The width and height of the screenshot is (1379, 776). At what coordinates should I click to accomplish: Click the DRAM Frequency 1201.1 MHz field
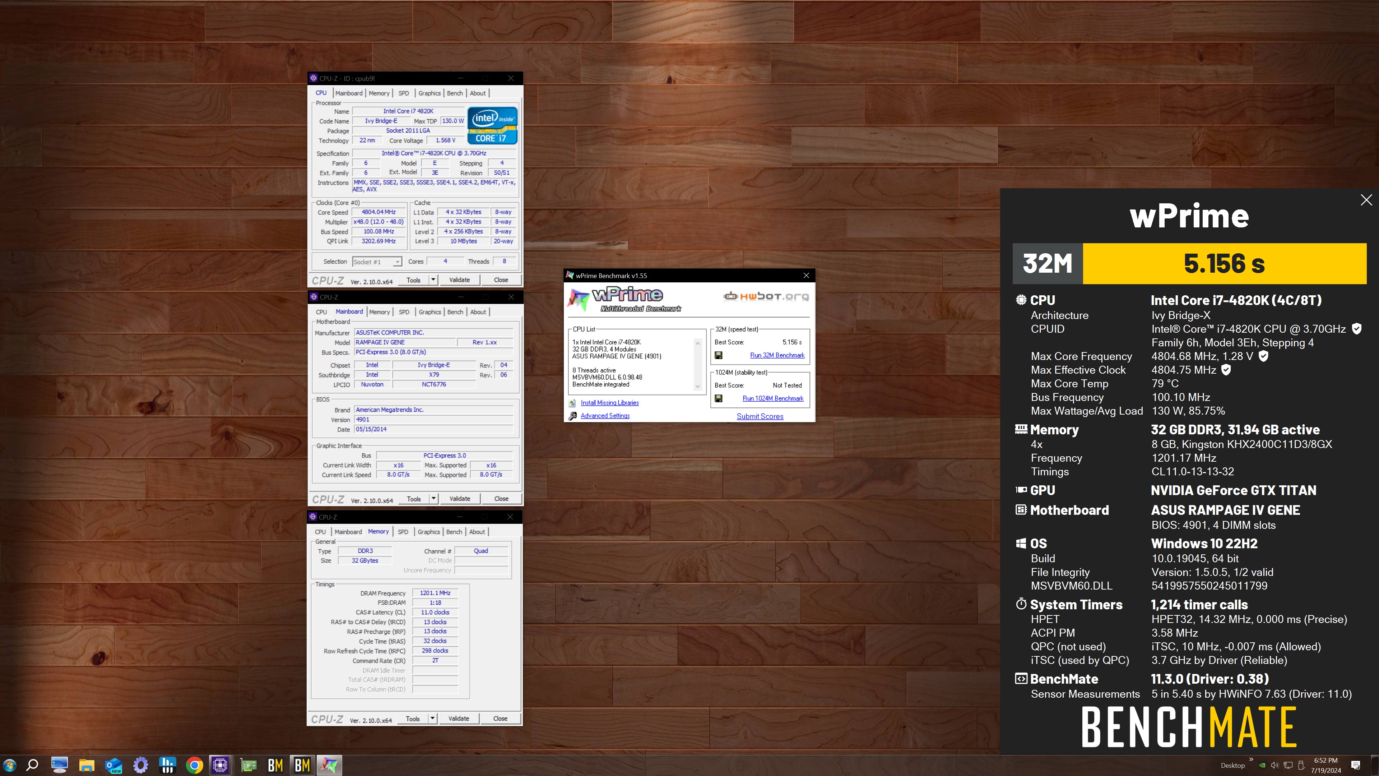[435, 593]
